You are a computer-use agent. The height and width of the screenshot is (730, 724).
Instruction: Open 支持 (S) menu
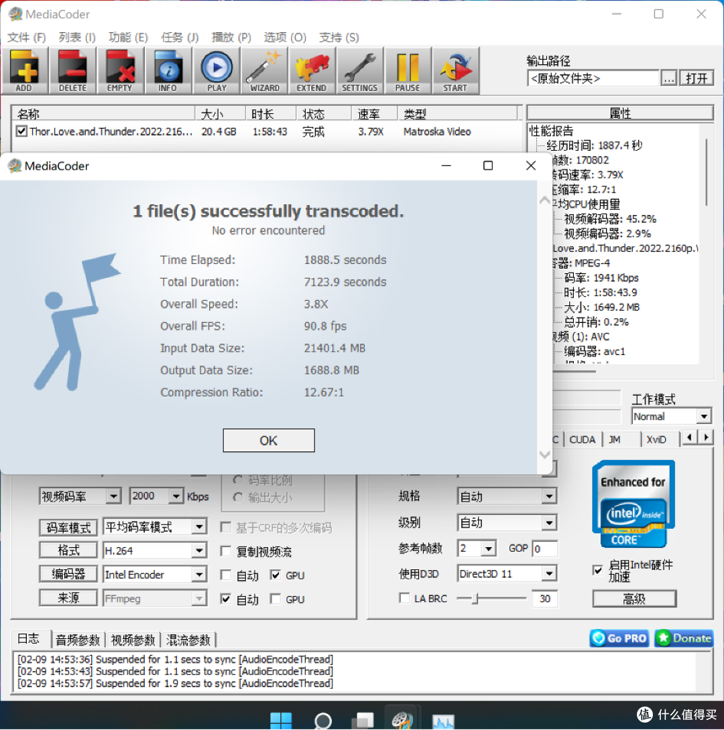tap(339, 38)
